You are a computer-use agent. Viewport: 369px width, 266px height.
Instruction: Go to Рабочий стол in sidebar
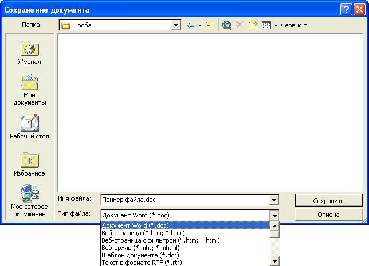point(29,127)
